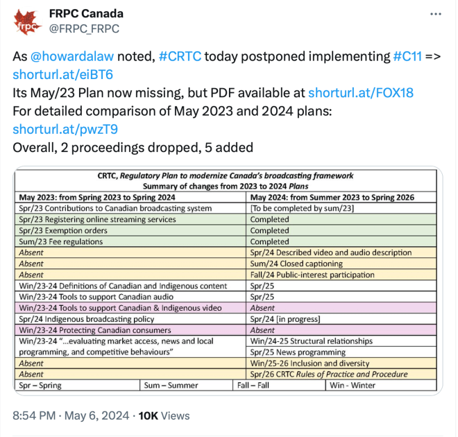Click the "May 2024: from Summer 2023" column header
Viewport: 458px width, 437px height.
pyautogui.click(x=332, y=197)
